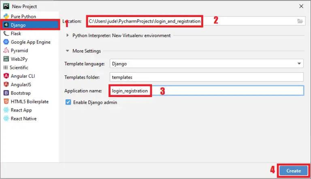Close the New Project dialog
Viewport: 311px width, 179px height.
click(301, 6)
